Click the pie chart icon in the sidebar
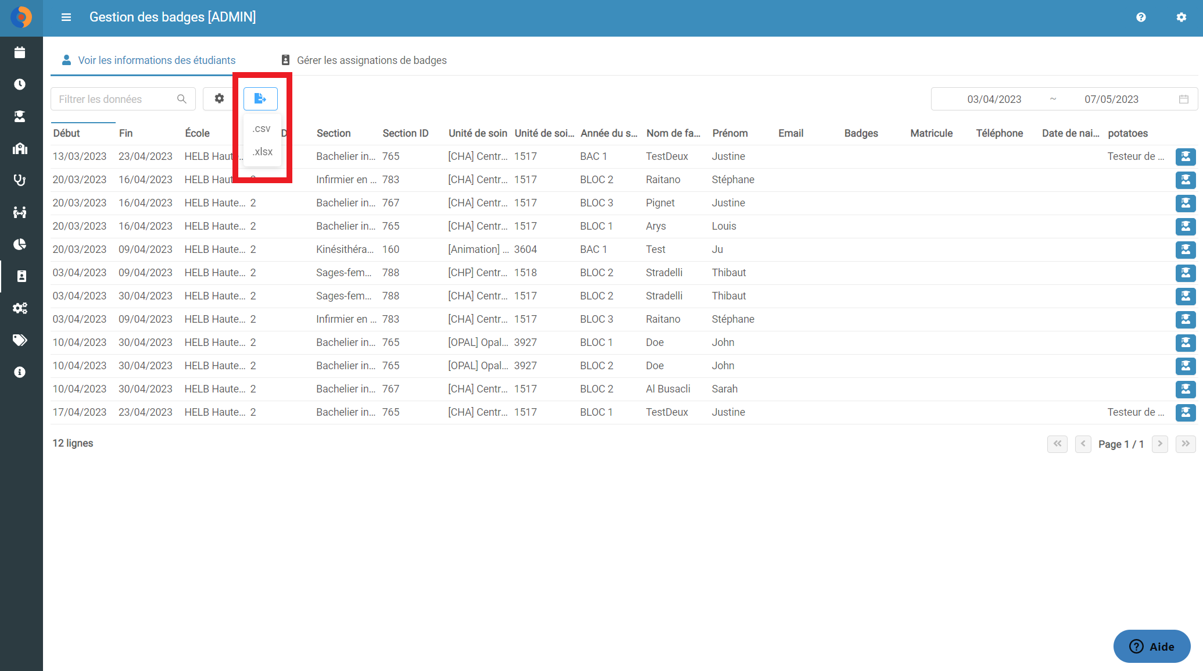The width and height of the screenshot is (1203, 671). click(x=20, y=244)
